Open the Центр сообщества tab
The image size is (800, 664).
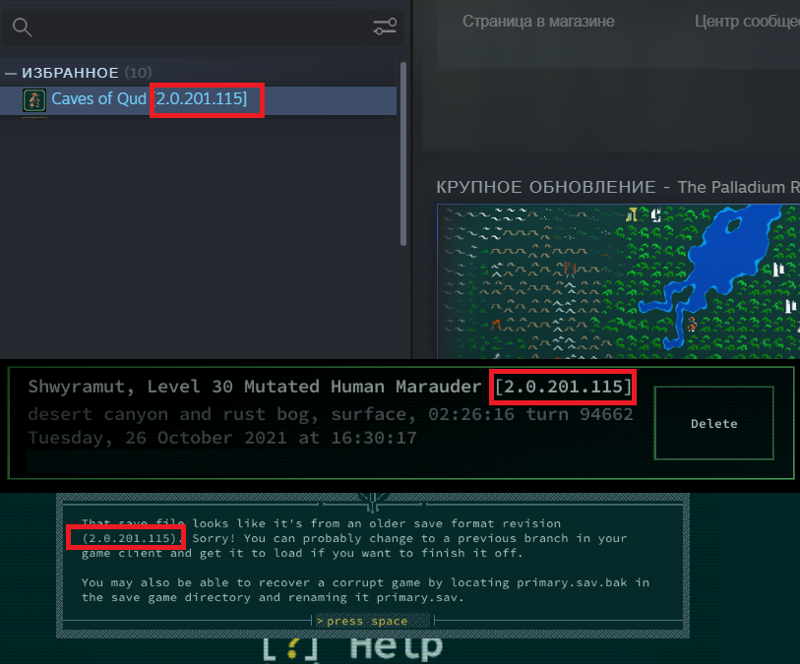tap(747, 22)
